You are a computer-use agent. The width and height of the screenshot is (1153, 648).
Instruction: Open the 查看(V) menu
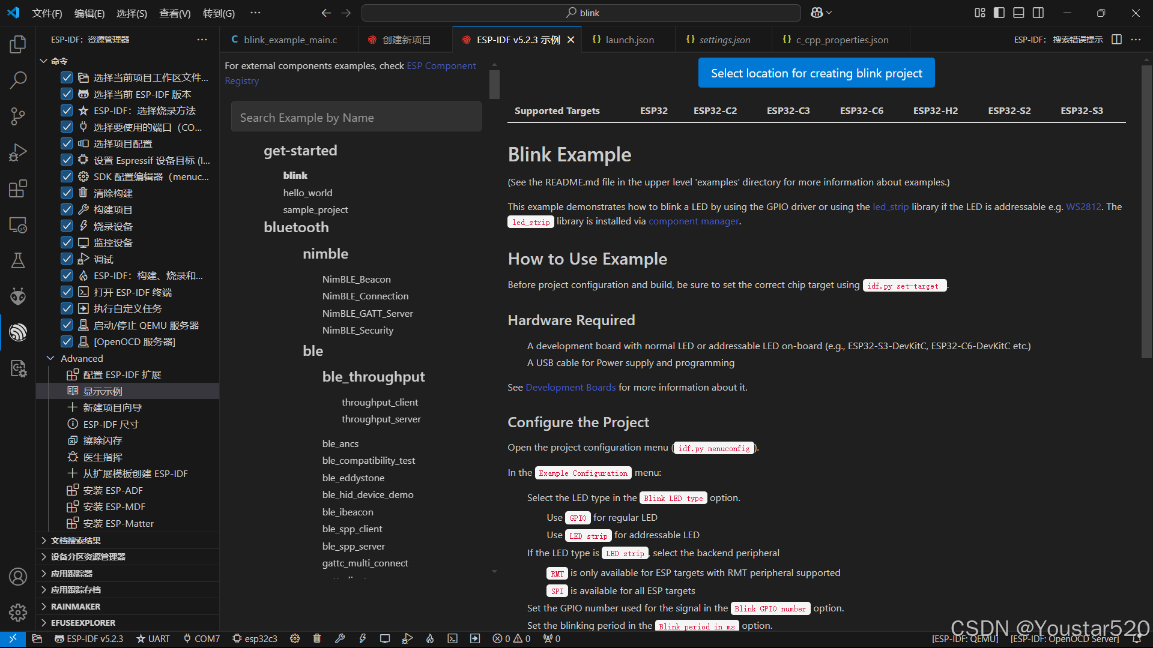pyautogui.click(x=174, y=13)
